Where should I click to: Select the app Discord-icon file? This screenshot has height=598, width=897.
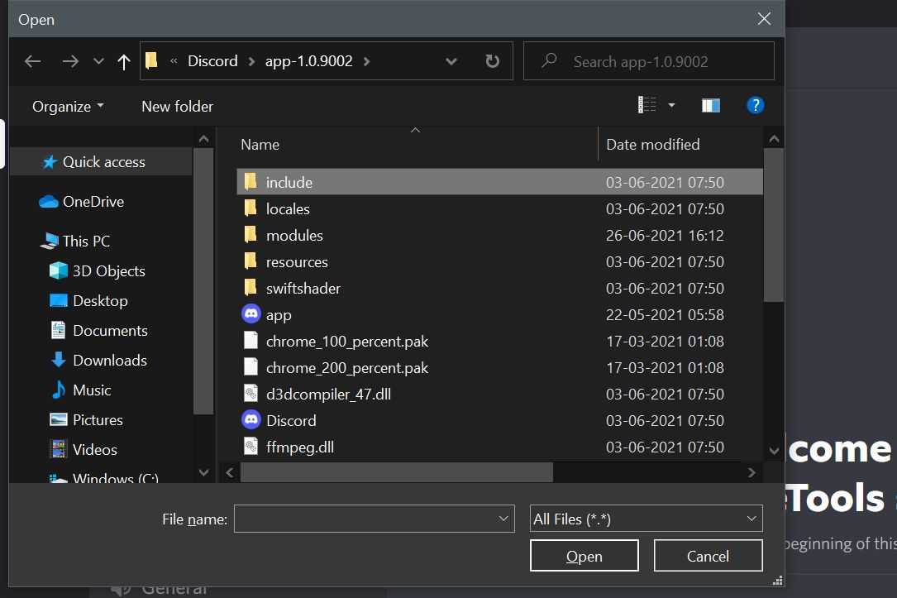coord(499,315)
